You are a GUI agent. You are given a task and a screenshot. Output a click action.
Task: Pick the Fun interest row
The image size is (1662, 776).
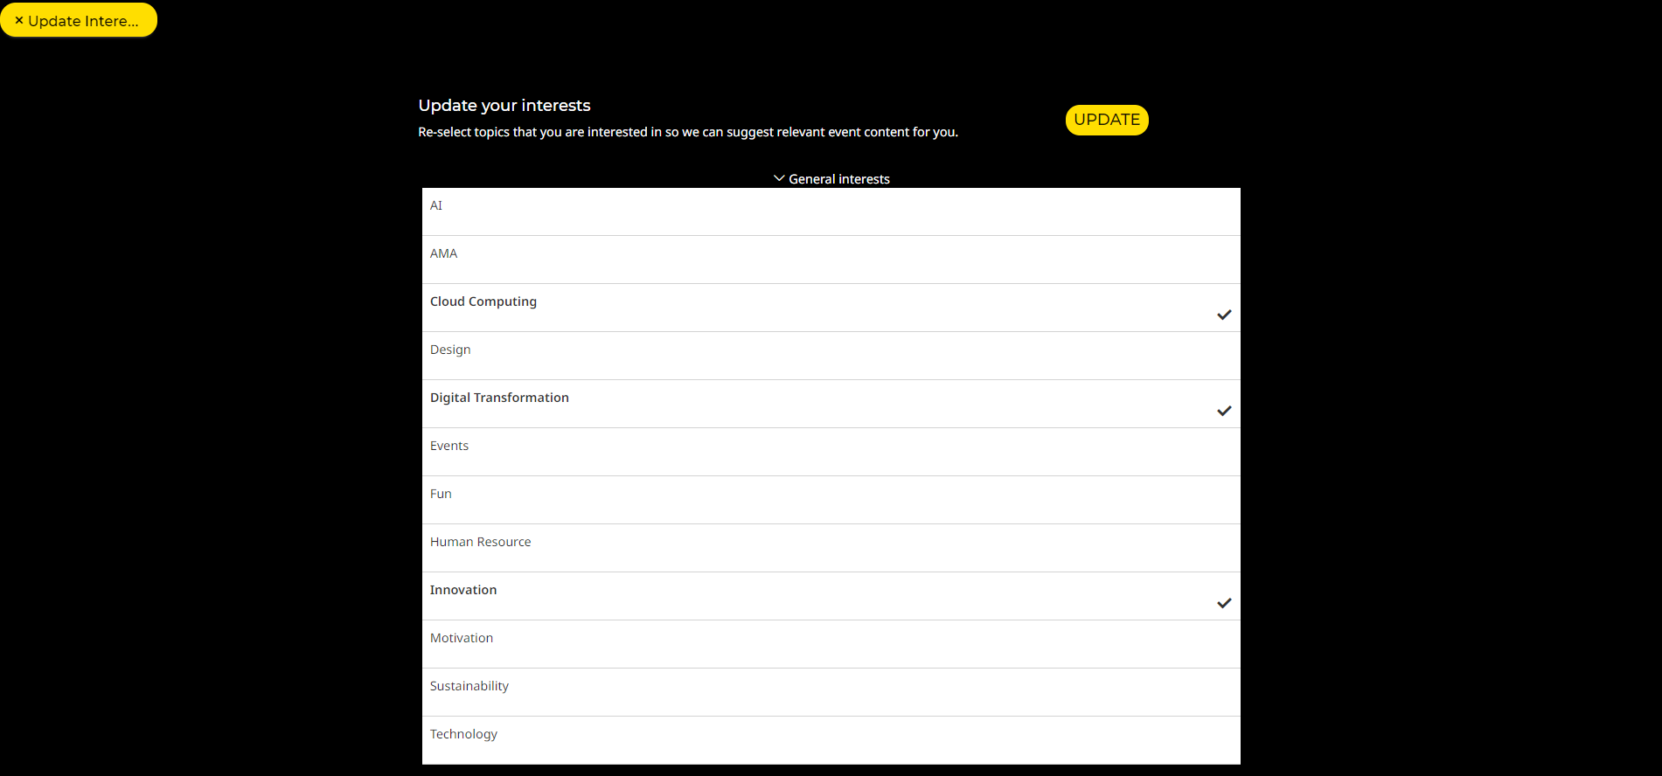pos(441,494)
